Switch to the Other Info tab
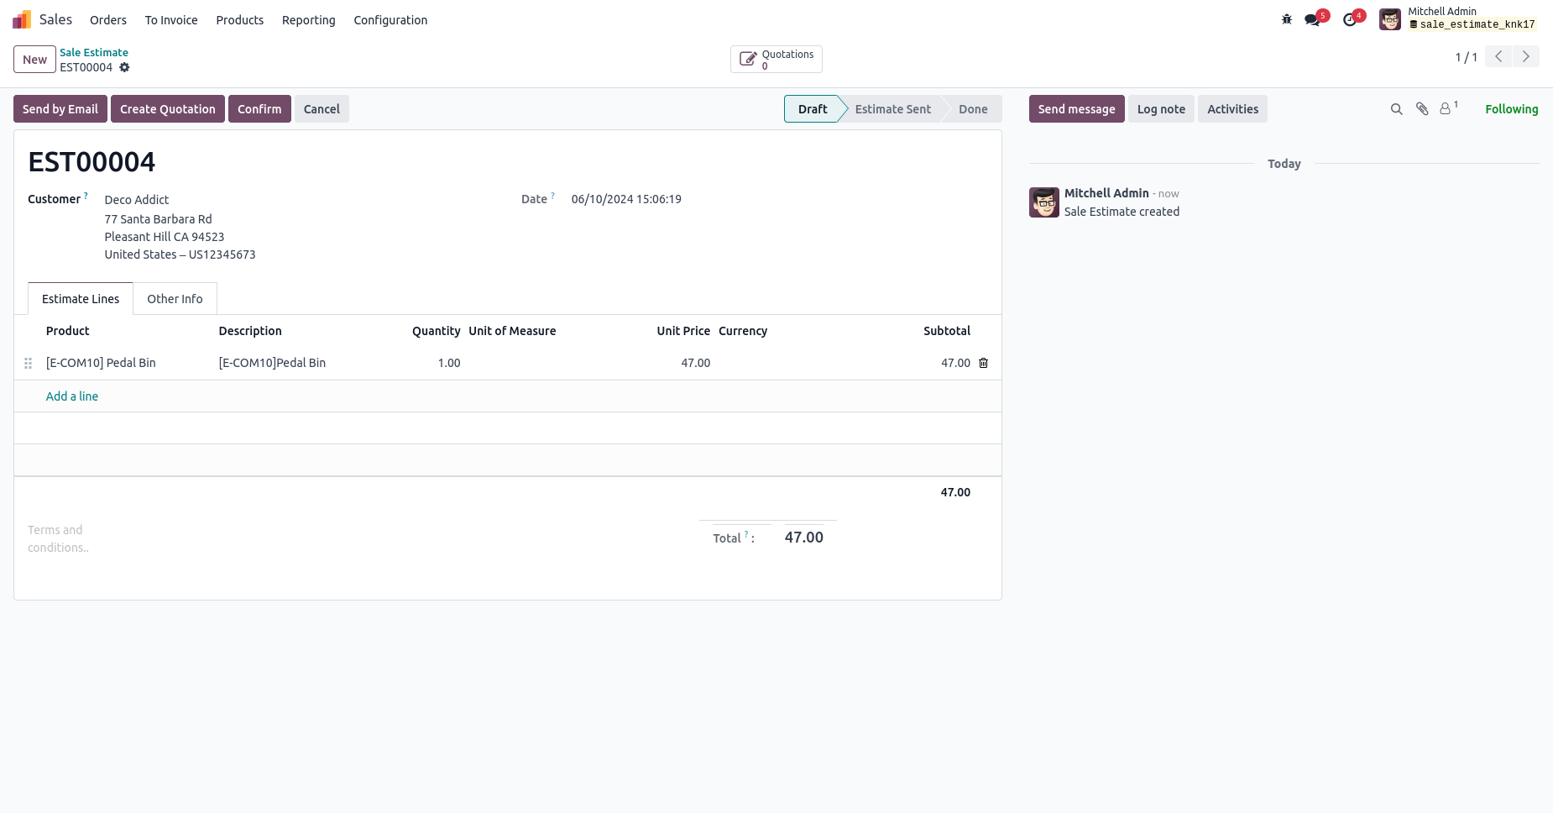 (x=175, y=299)
